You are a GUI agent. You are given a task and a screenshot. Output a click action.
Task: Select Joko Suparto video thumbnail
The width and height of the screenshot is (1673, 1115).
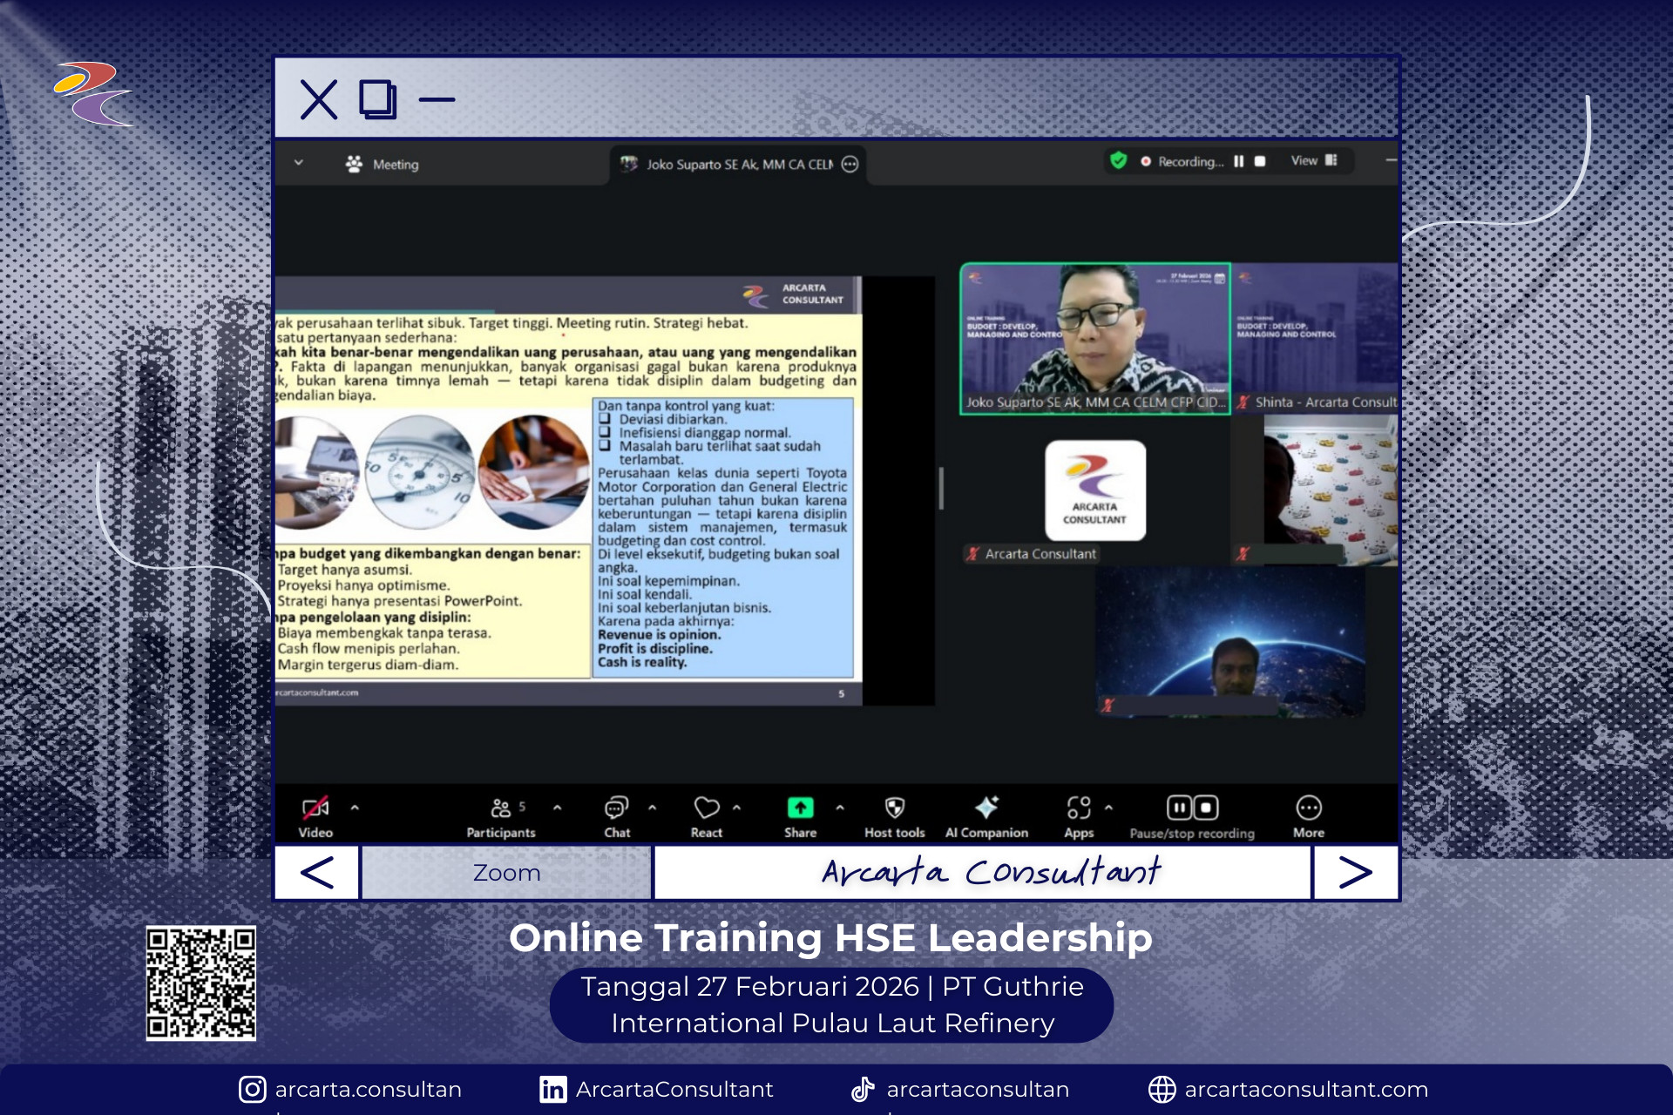[1094, 338]
